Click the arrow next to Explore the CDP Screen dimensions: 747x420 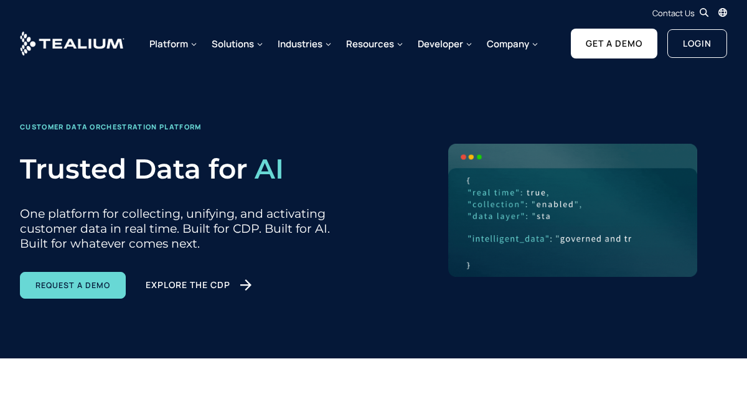click(246, 285)
